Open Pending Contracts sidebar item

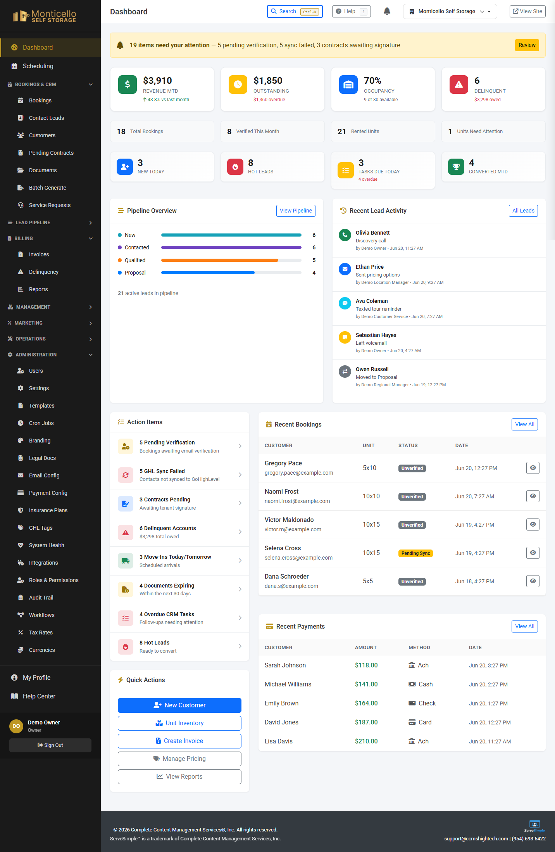tap(50, 153)
